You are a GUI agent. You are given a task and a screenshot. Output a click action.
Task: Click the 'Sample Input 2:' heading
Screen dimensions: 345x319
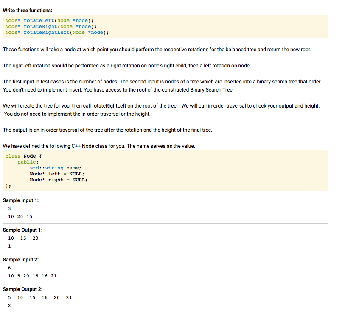click(x=21, y=260)
